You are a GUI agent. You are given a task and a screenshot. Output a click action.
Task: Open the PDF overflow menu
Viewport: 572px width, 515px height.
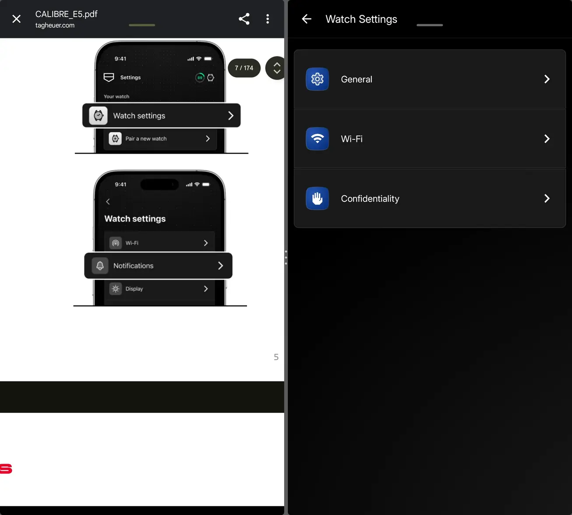(268, 19)
